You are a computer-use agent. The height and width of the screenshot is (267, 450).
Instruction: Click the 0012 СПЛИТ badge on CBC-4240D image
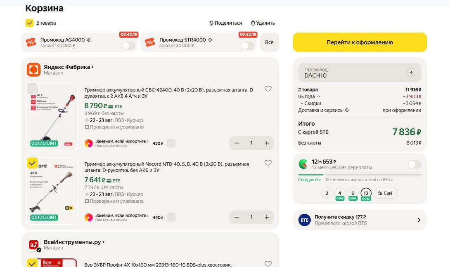point(44,143)
